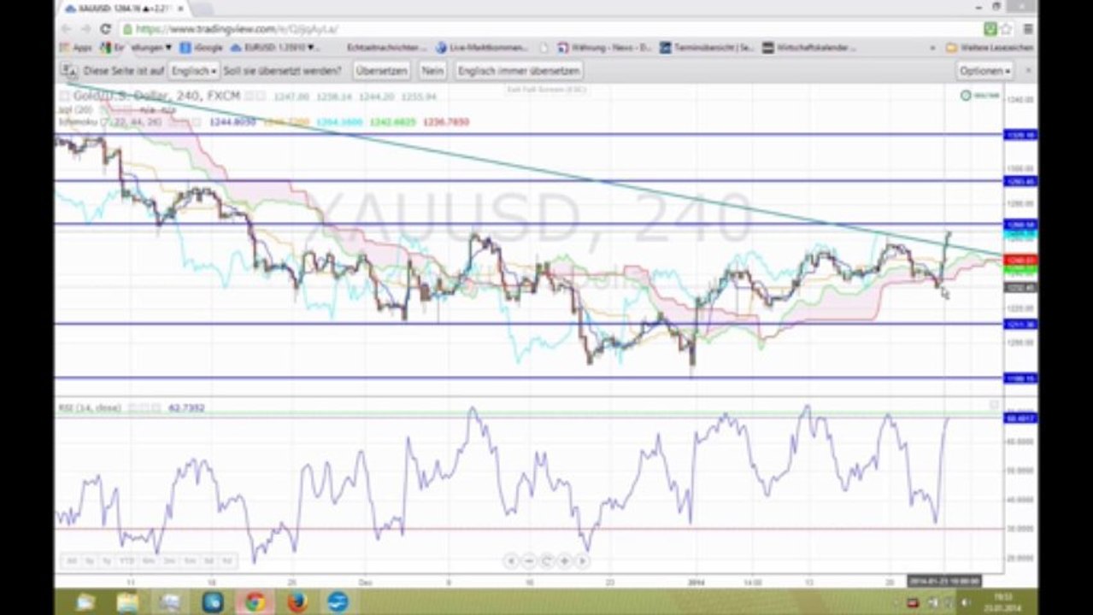
Task: Close the translate bar
Action: click(1028, 71)
